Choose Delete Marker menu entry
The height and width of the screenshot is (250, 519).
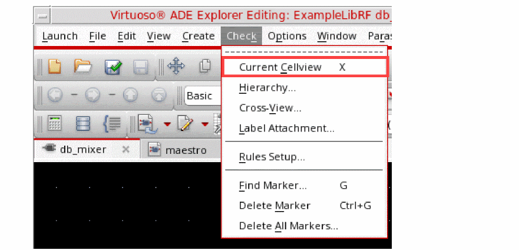tap(304, 206)
